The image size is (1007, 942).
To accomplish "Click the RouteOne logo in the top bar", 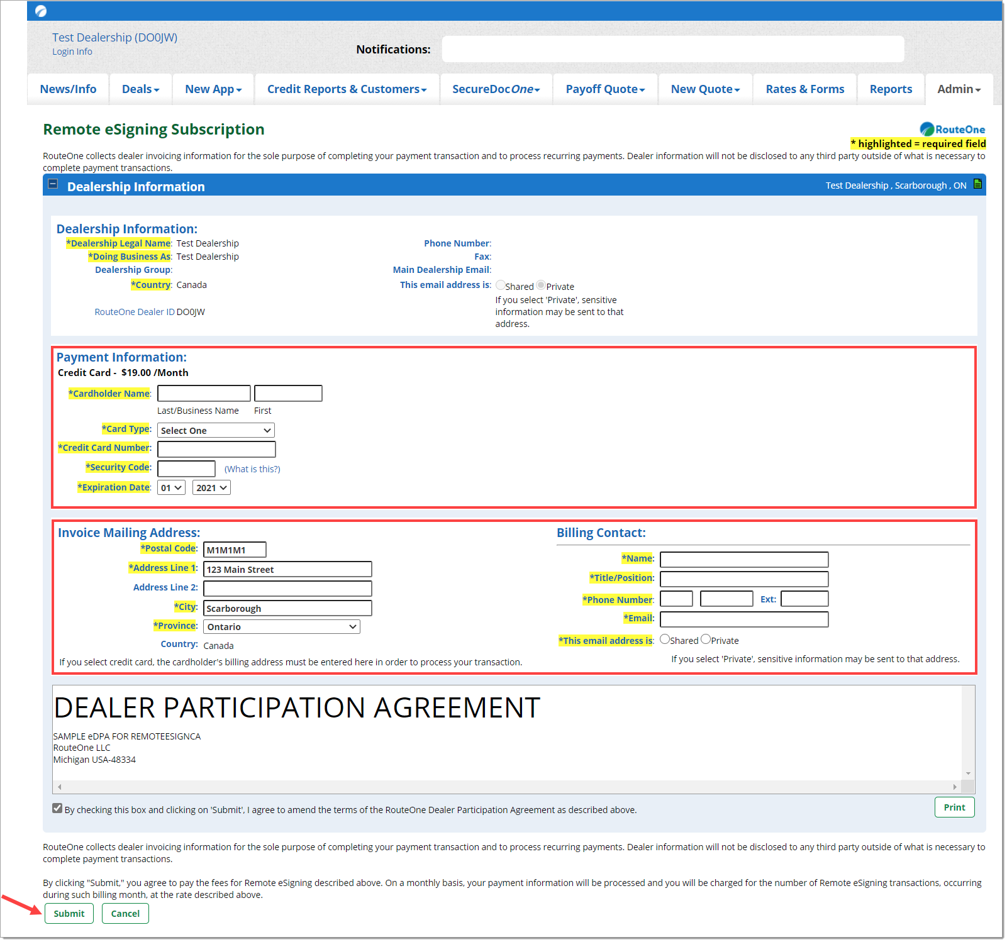I will (x=41, y=11).
